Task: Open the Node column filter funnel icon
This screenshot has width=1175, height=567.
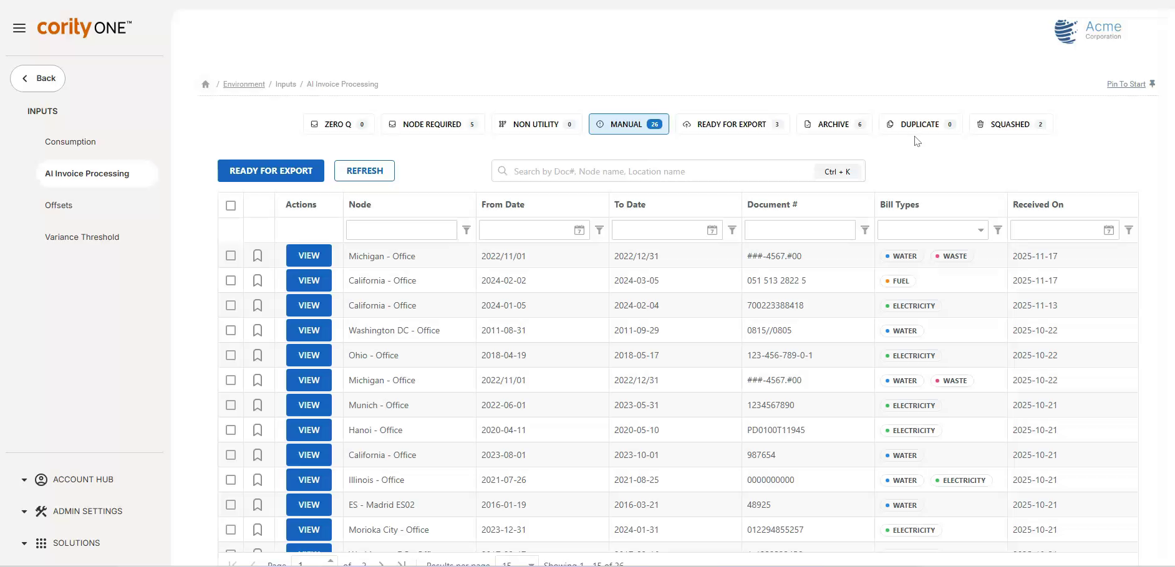Action: click(467, 230)
